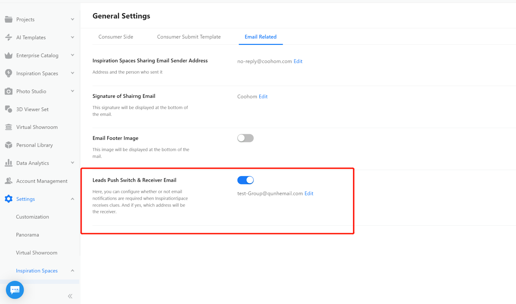This screenshot has height=304, width=516.
Task: Enable the Email Footer Image toggle
Action: coord(245,138)
